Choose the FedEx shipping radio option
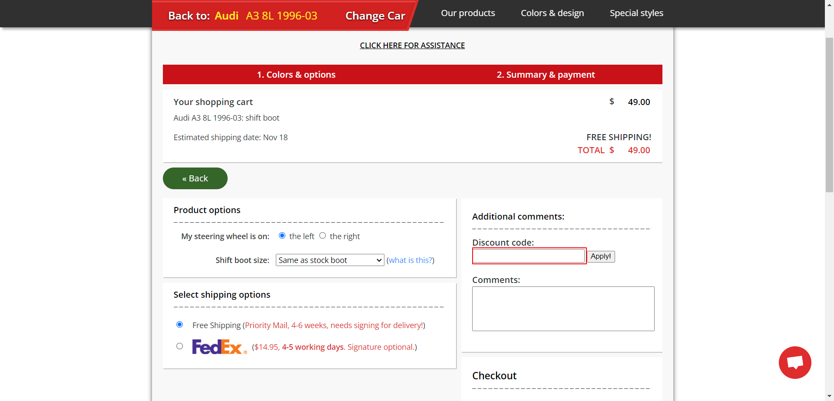The height and width of the screenshot is (401, 834). pos(179,346)
